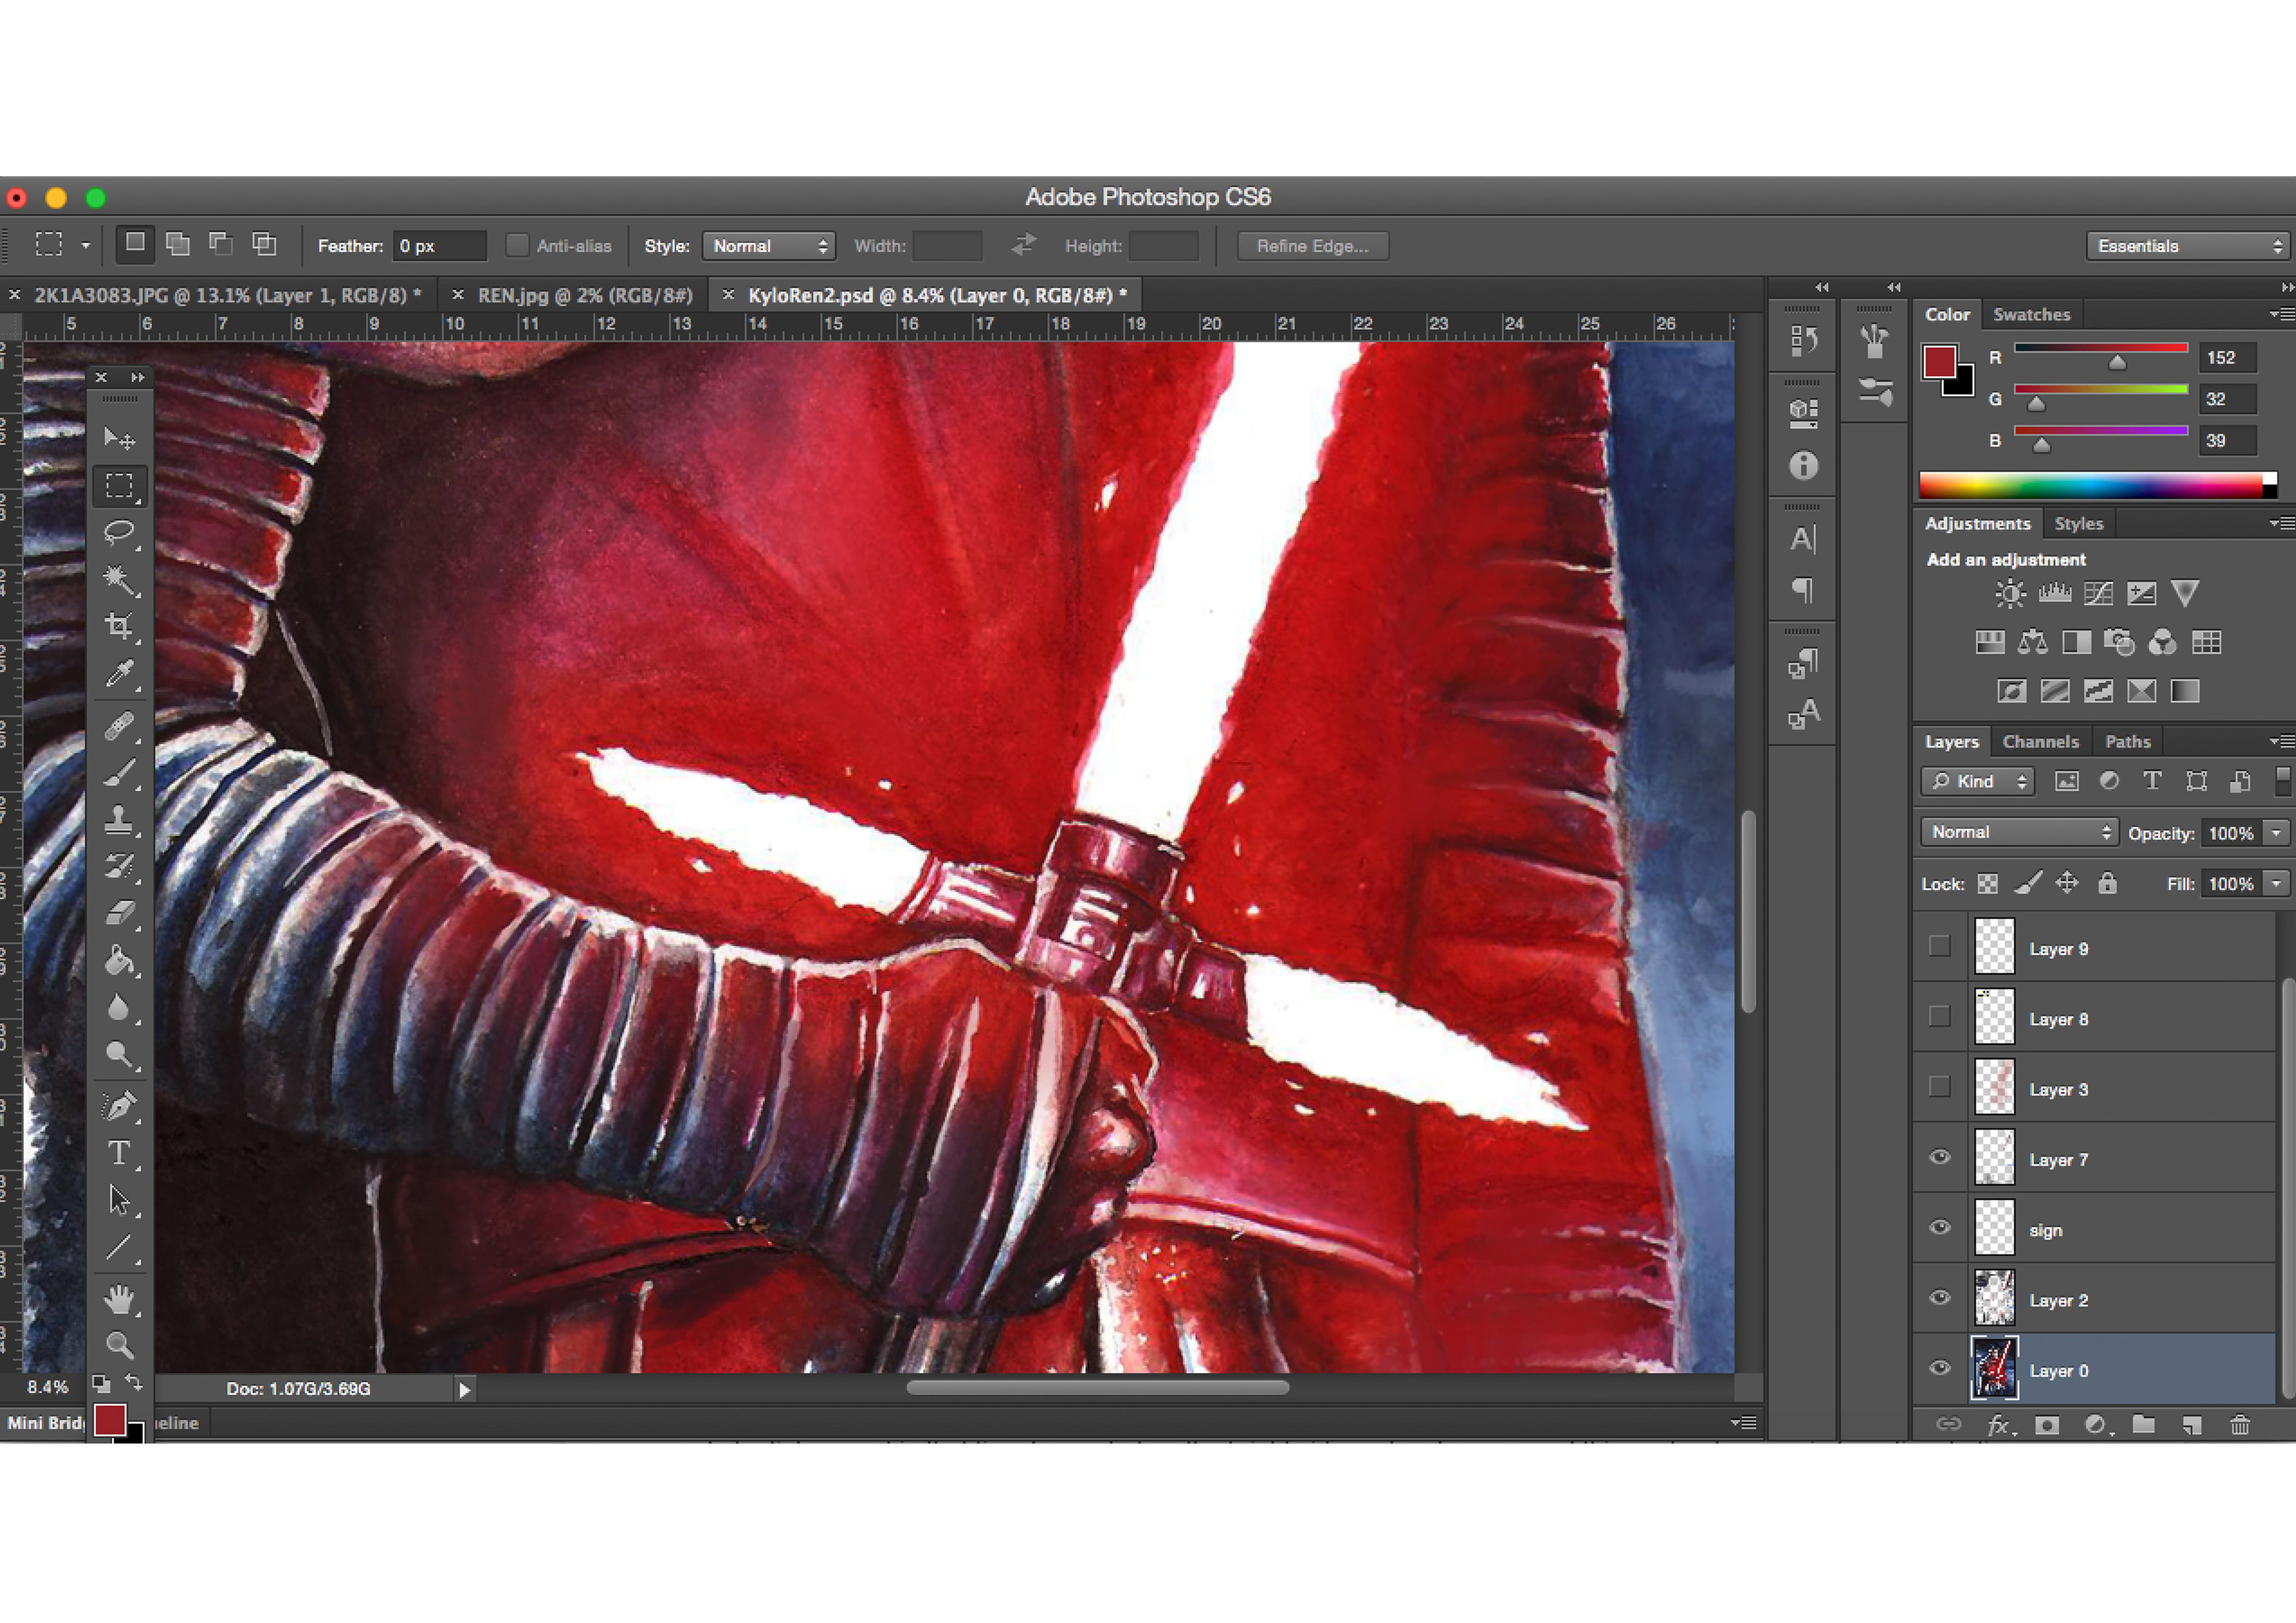
Task: Click the foreground color swatch in Color panel
Action: (x=1939, y=362)
